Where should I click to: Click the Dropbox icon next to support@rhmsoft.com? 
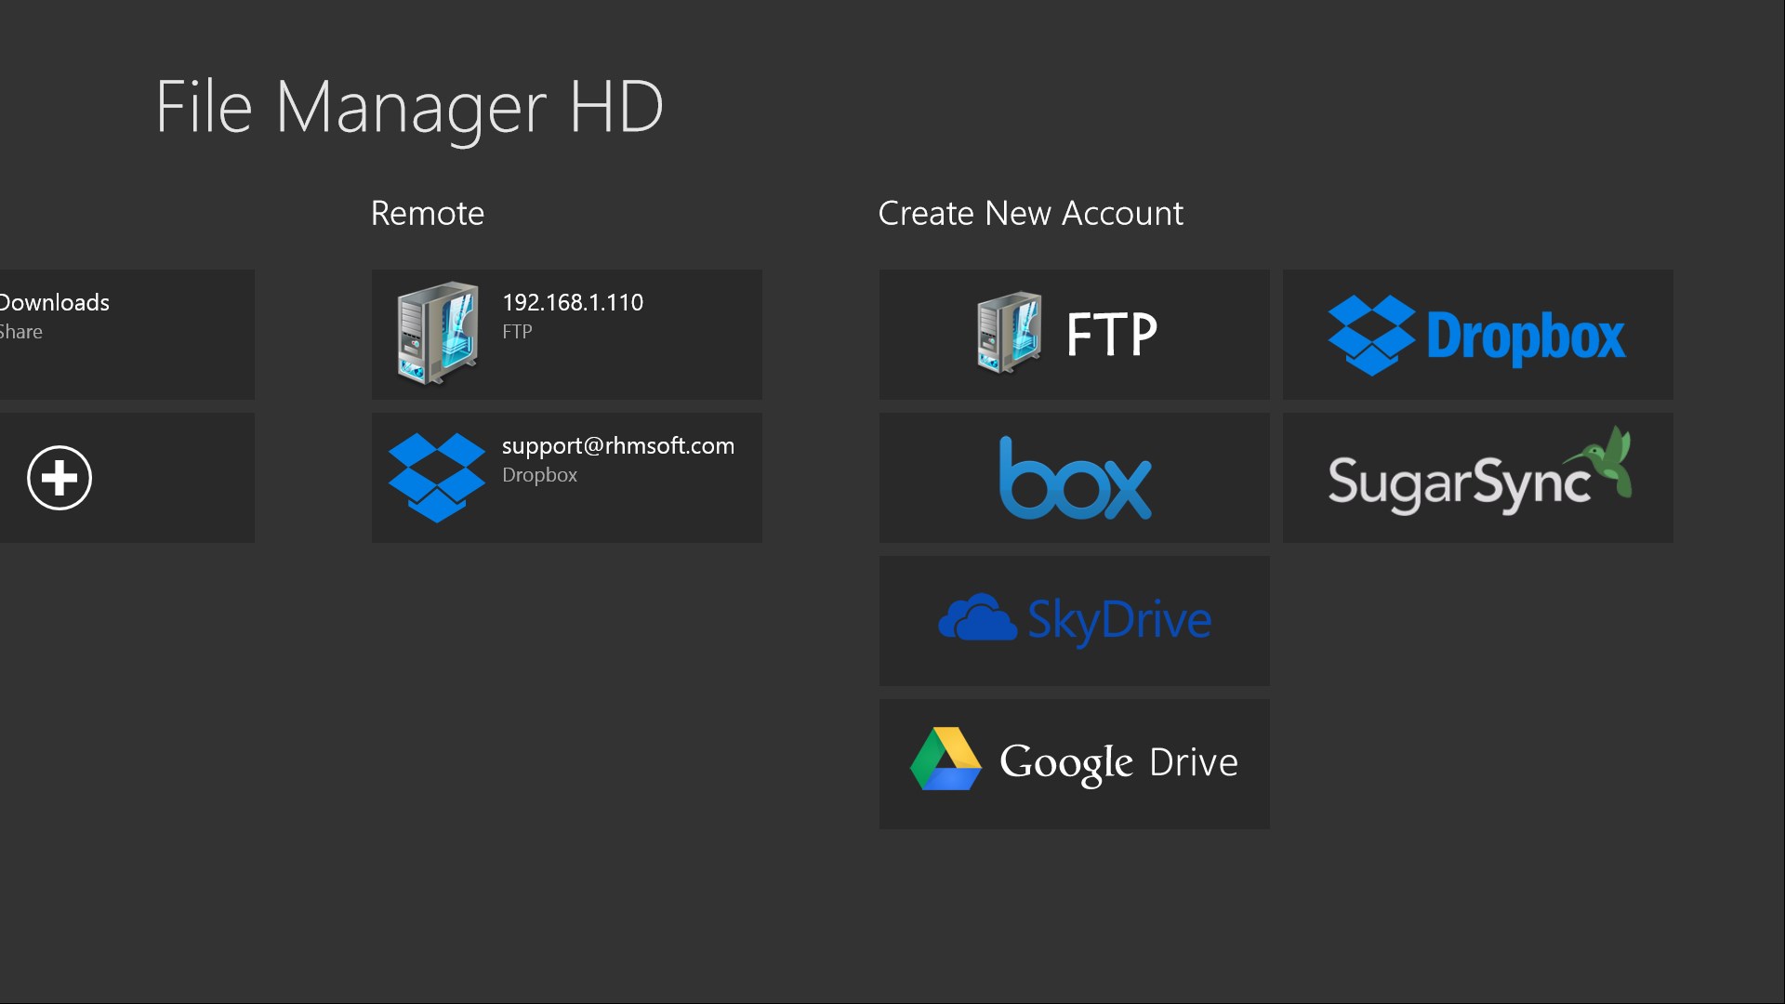pyautogui.click(x=437, y=477)
